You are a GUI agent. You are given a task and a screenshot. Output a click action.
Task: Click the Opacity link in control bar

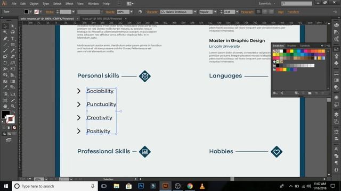click(110, 12)
